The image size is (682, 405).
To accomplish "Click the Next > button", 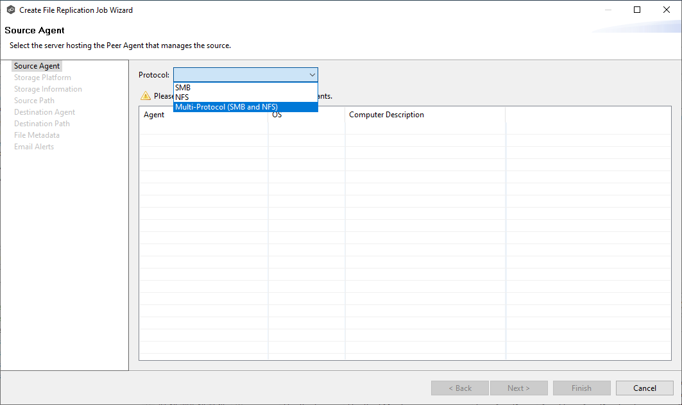I will pos(518,388).
